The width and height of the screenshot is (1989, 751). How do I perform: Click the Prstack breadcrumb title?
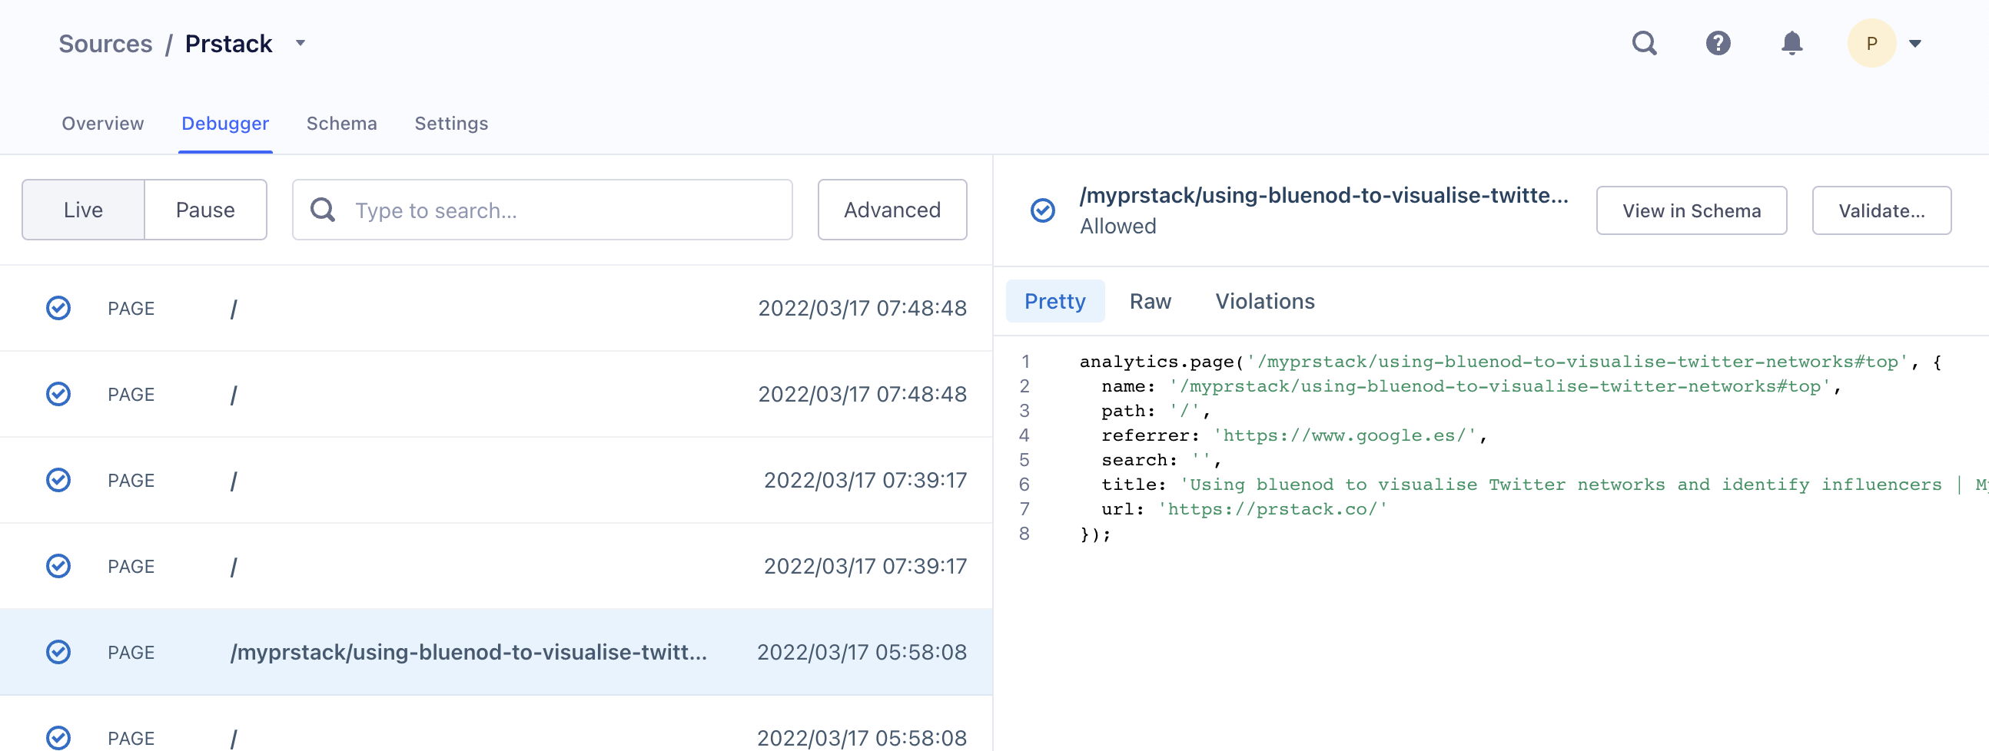tap(228, 44)
